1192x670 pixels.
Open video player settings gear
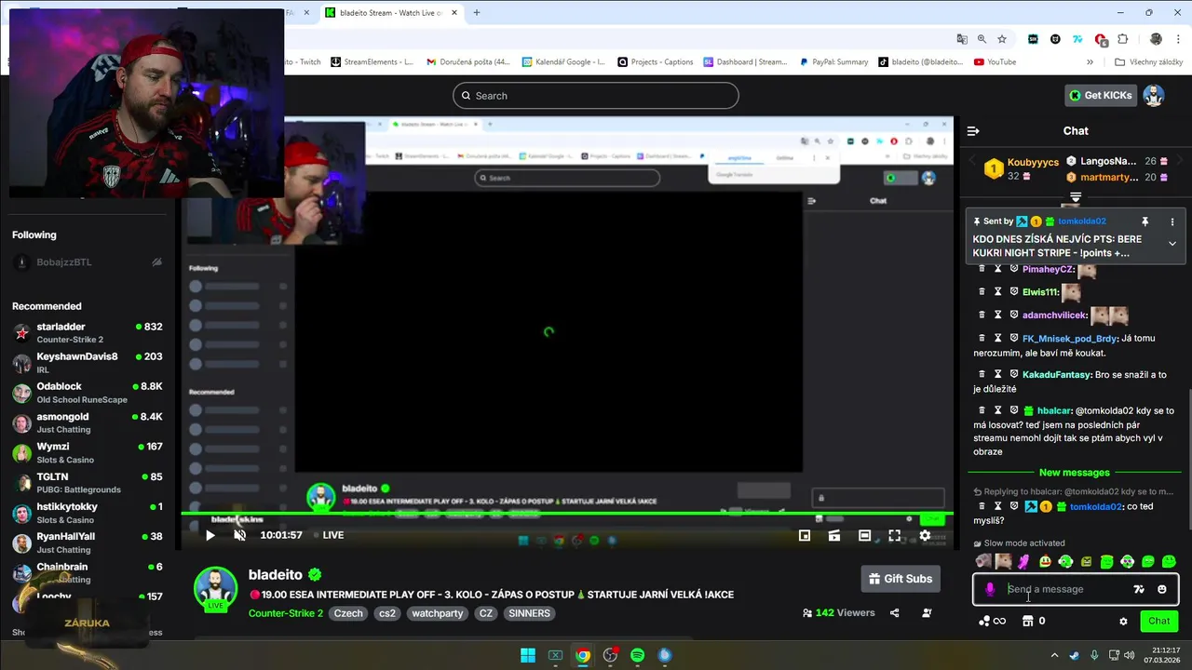[x=925, y=535]
